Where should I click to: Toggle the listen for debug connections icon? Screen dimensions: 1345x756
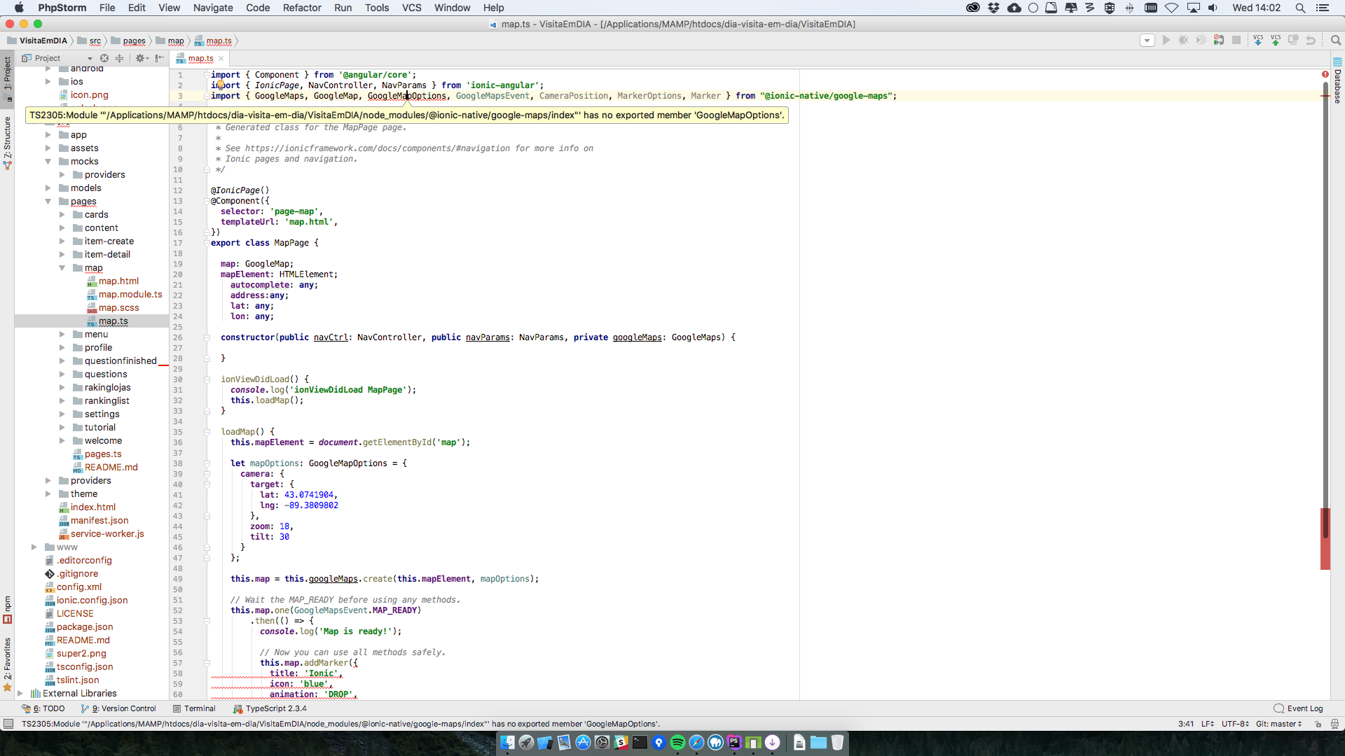point(1219,41)
